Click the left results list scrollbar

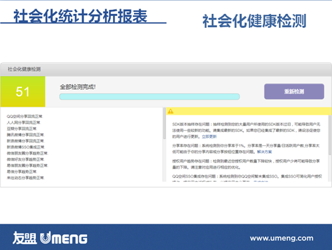165,123
